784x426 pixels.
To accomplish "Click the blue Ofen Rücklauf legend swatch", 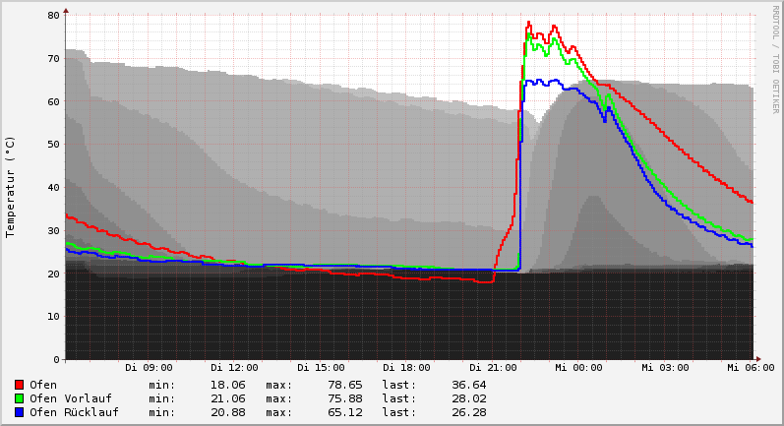I will point(19,412).
